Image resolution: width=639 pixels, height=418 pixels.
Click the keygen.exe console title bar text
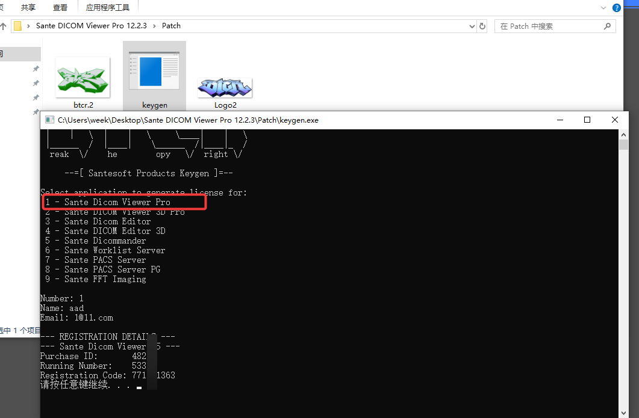pos(189,120)
